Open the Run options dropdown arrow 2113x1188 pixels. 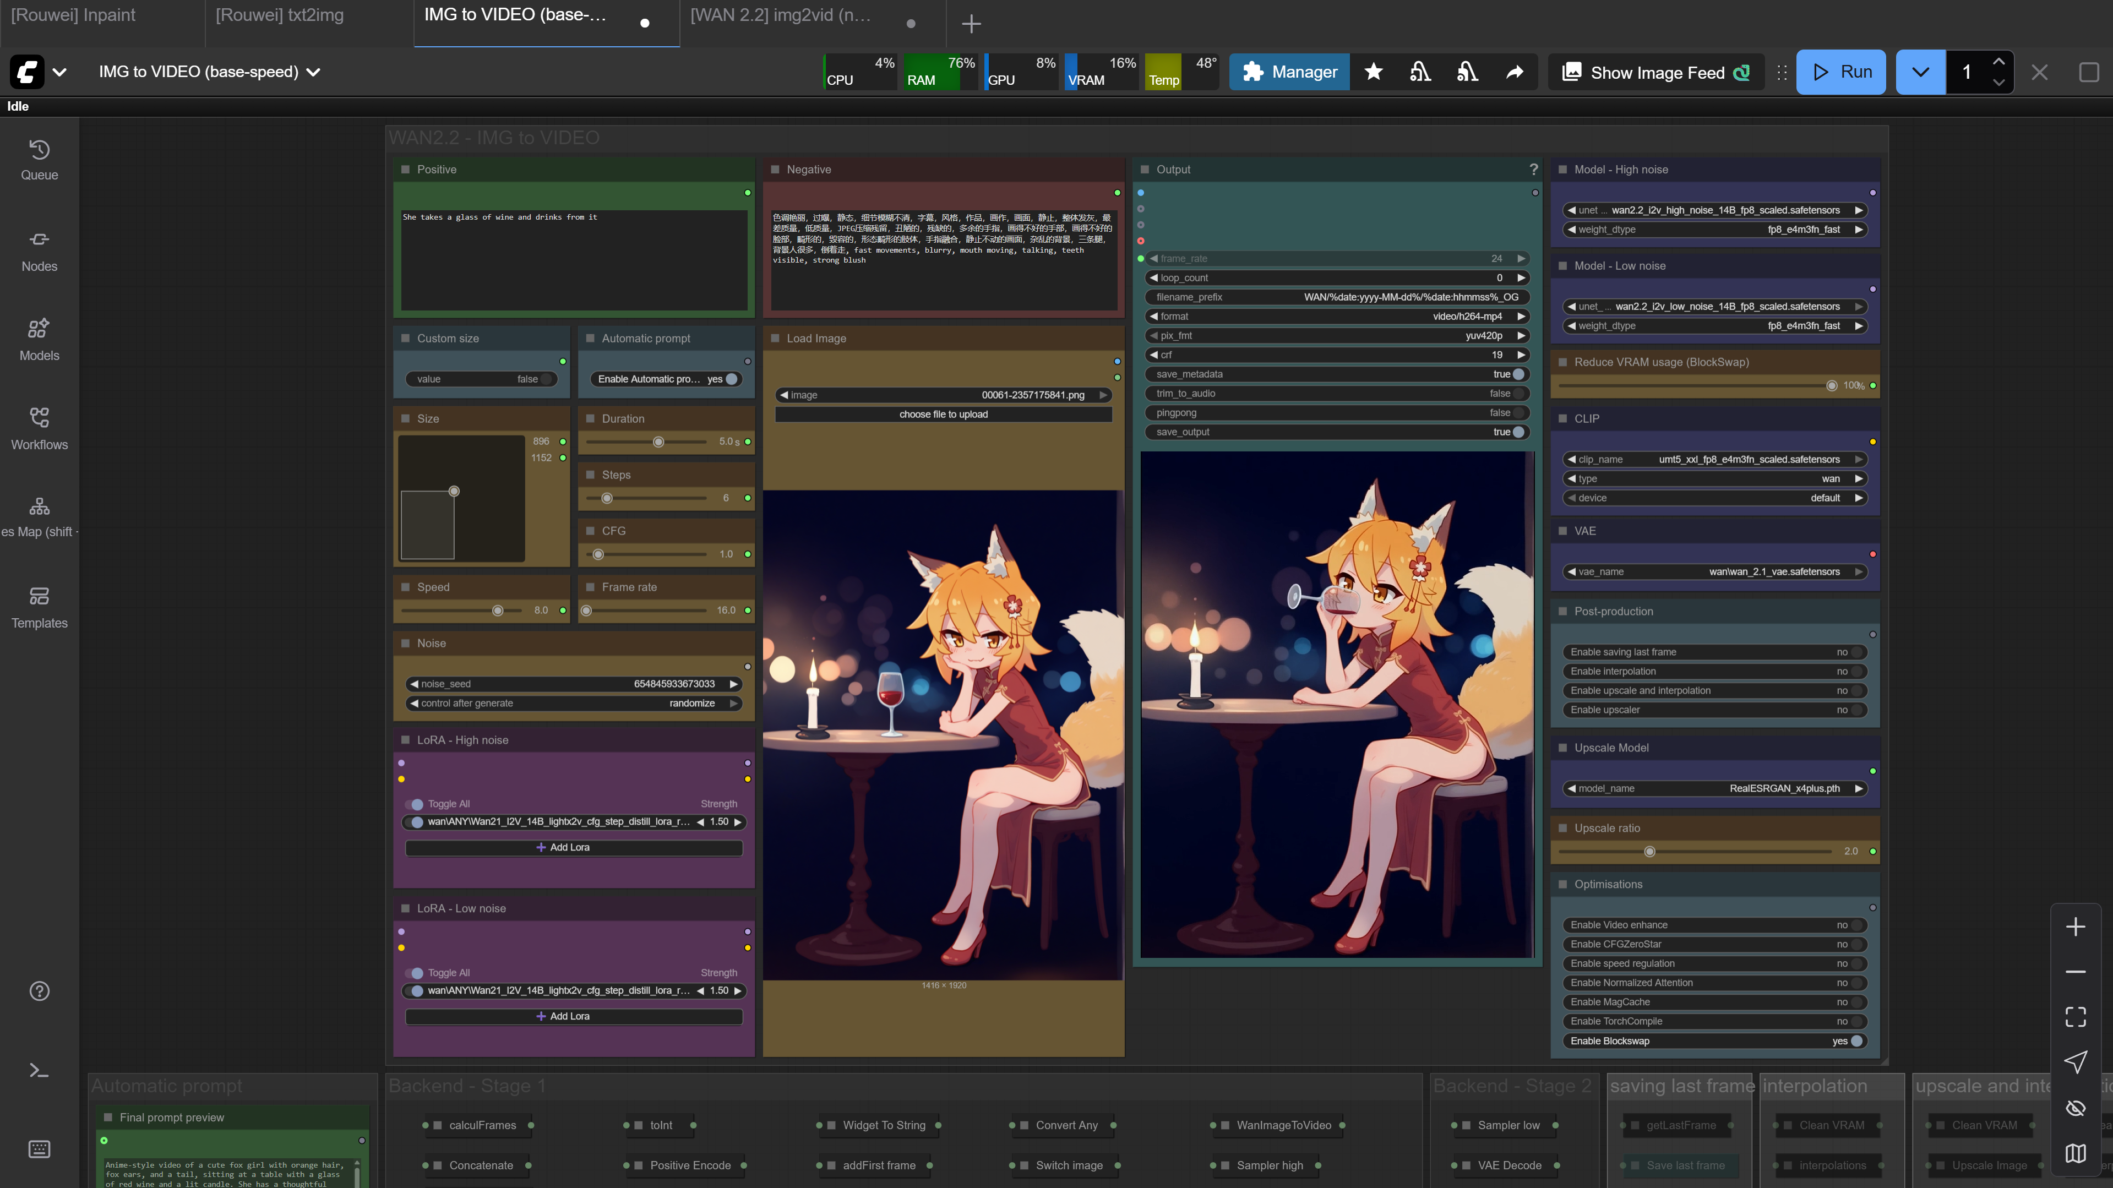click(1919, 72)
